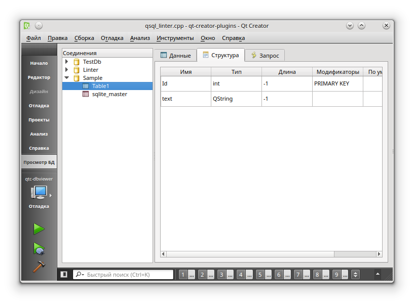Select the Просмотр БД mode
Image resolution: width=414 pixels, height=303 pixels.
point(39,162)
